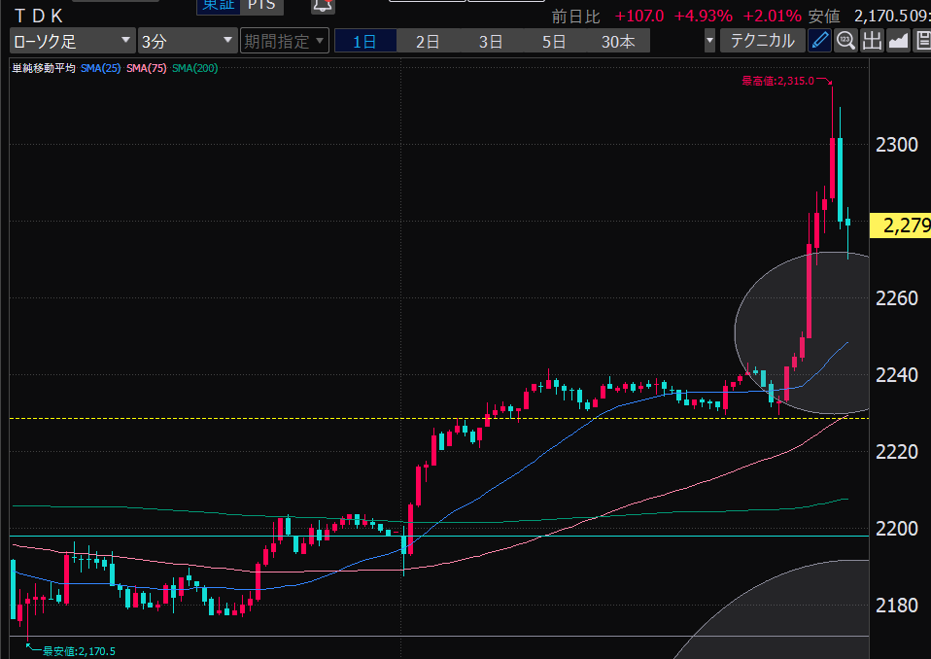Screen dimensions: 931x659
Task: Select the pencil drawing tool
Action: pos(819,41)
